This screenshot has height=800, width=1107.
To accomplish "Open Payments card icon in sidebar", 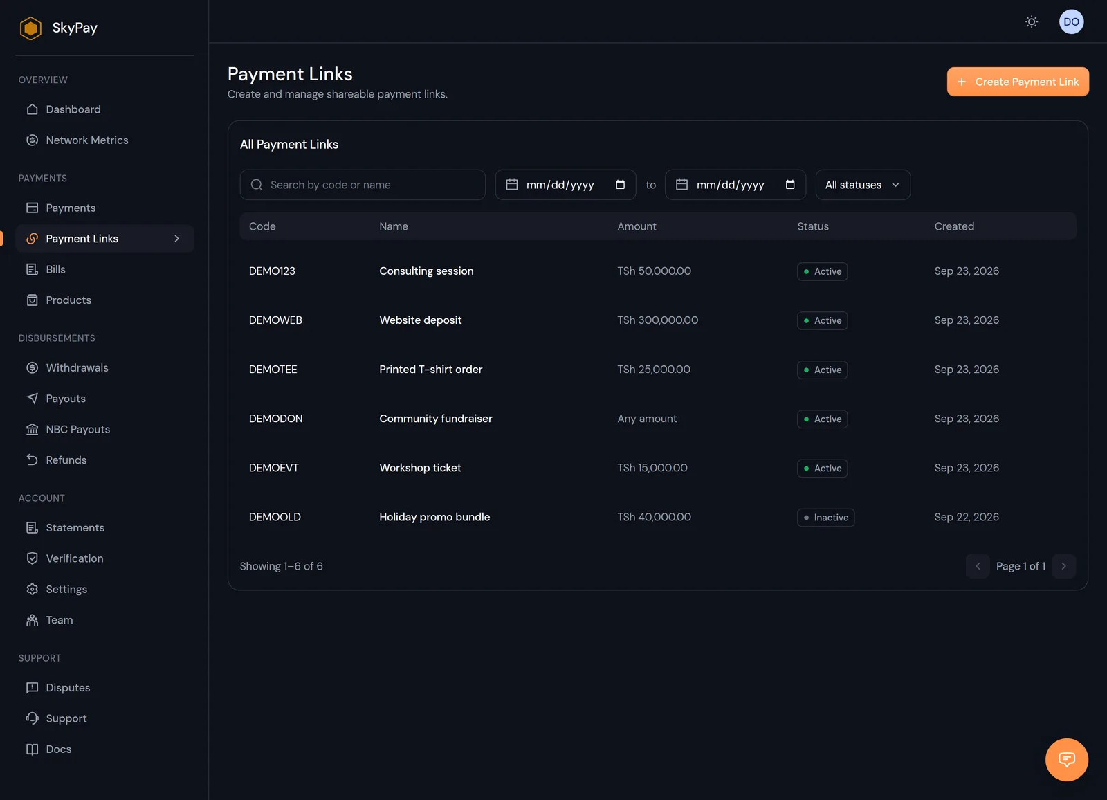I will pos(32,208).
